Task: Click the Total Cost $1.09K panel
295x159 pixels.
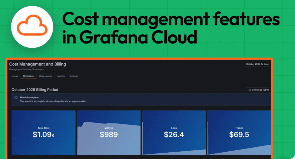Action: 43,133
